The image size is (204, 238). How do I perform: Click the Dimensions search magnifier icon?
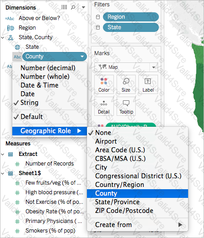coord(73,7)
